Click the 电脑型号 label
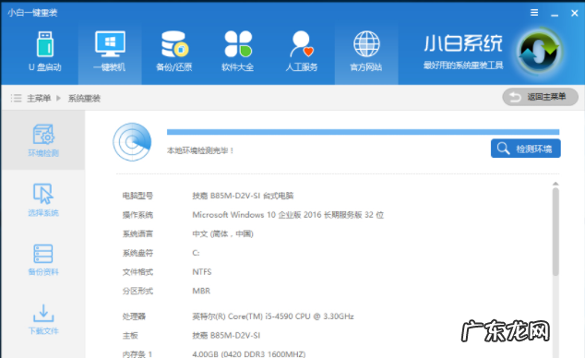Viewport: 585px width, 358px height. click(x=137, y=196)
